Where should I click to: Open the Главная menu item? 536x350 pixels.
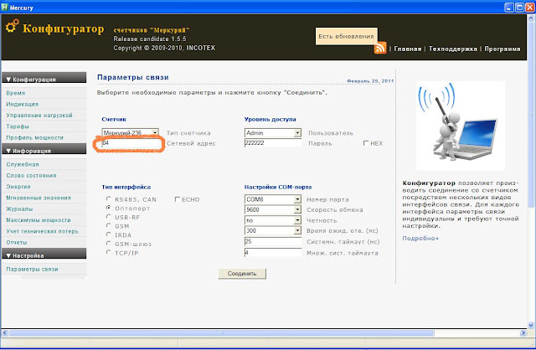tap(408, 49)
